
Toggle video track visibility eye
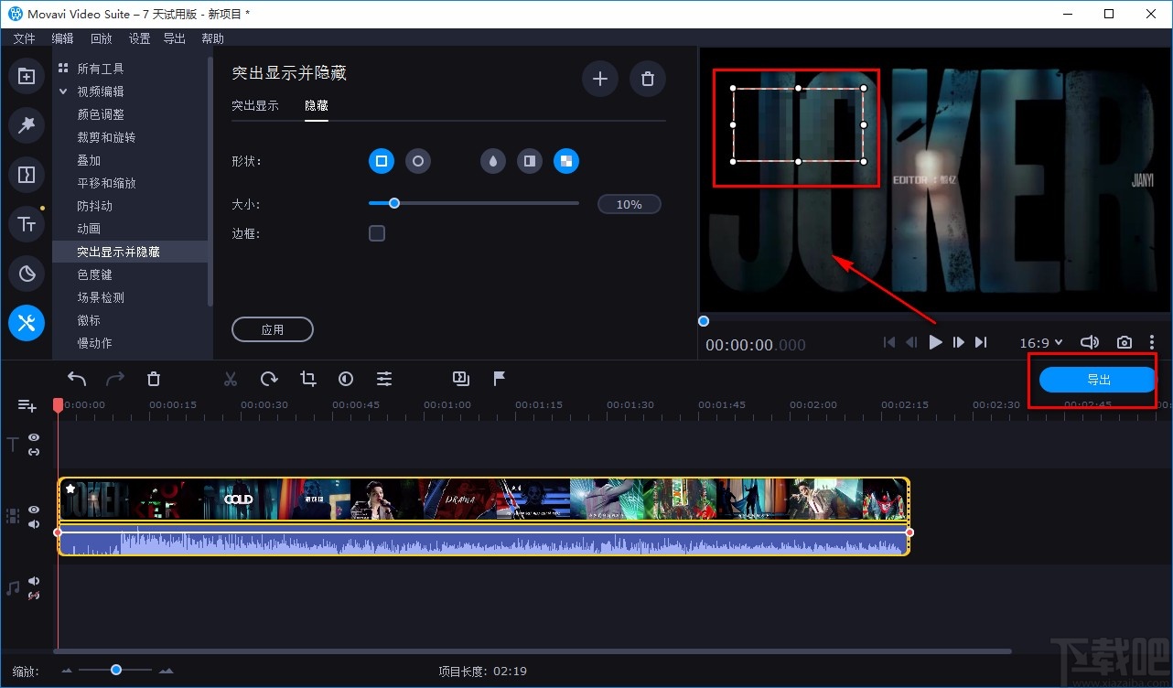tap(34, 510)
